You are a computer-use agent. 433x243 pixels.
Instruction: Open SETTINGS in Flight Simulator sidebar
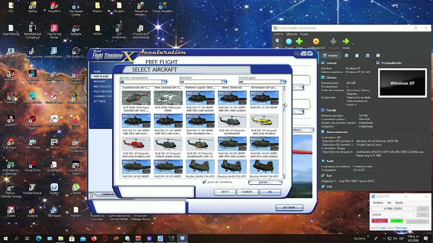click(99, 101)
